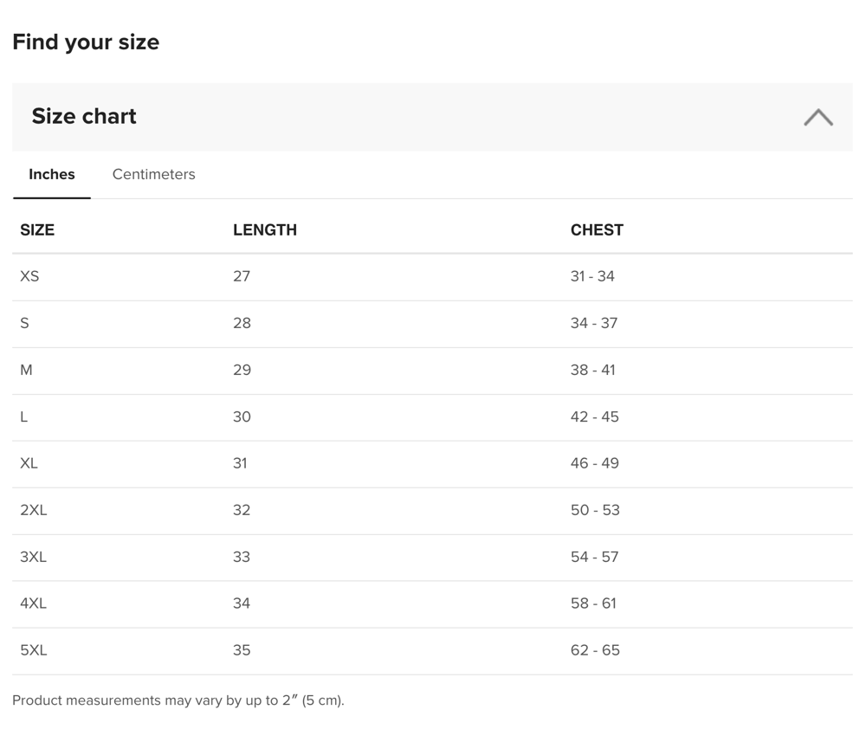Click the S size row label
Viewport: 866px width, 742px height.
click(24, 323)
